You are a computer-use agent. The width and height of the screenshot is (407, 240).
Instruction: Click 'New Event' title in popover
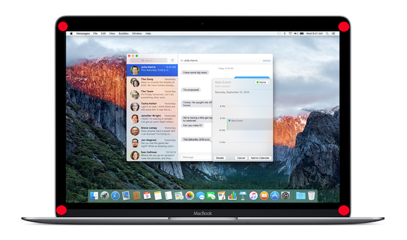pyautogui.click(x=223, y=82)
